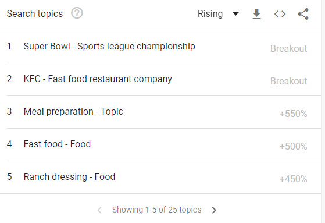The image size is (325, 223).
Task: Open KFC fast food restaurant topic
Action: point(98,79)
